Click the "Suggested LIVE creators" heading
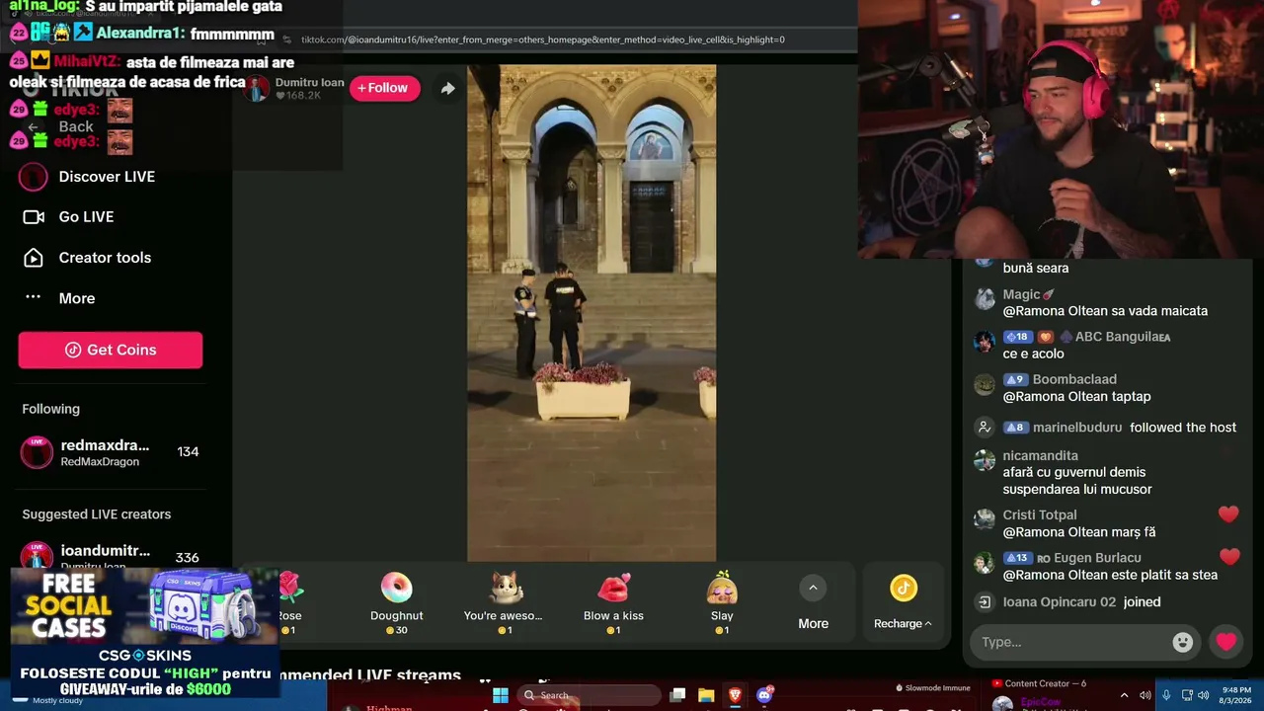The width and height of the screenshot is (1264, 711). click(x=97, y=514)
